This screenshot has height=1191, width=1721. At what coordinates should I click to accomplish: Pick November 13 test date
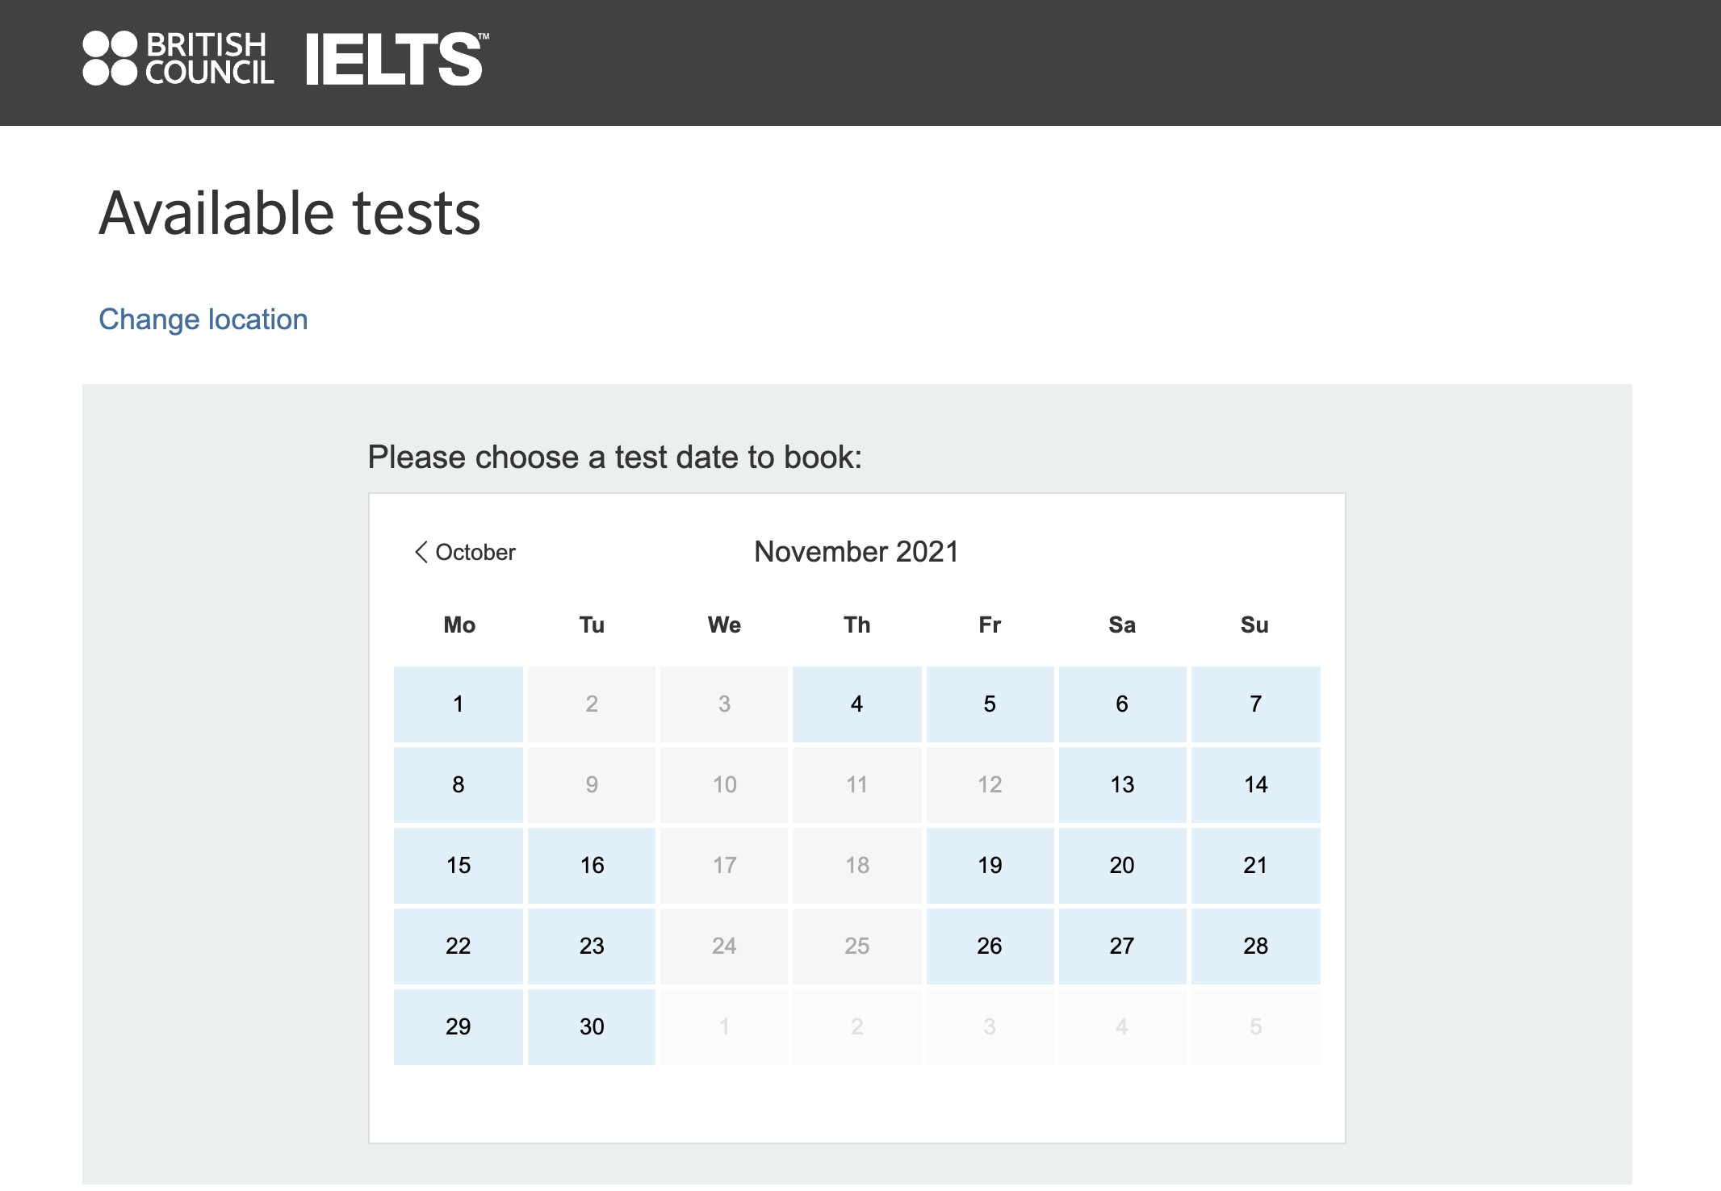tap(1122, 784)
